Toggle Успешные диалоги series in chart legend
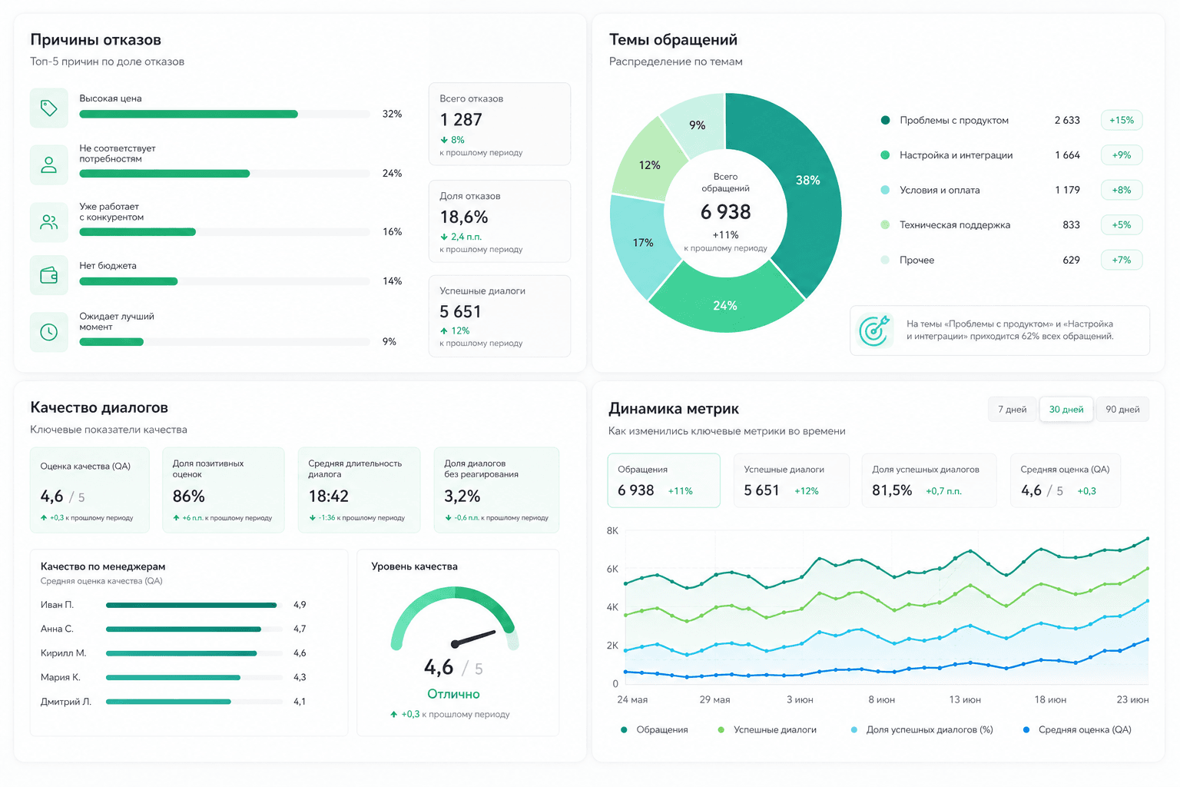Image resolution: width=1180 pixels, height=787 pixels. click(x=767, y=730)
